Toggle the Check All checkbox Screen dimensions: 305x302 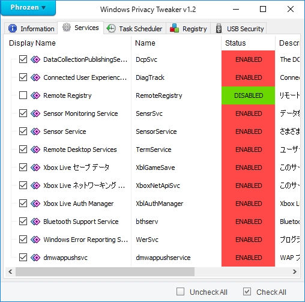pos(247,292)
